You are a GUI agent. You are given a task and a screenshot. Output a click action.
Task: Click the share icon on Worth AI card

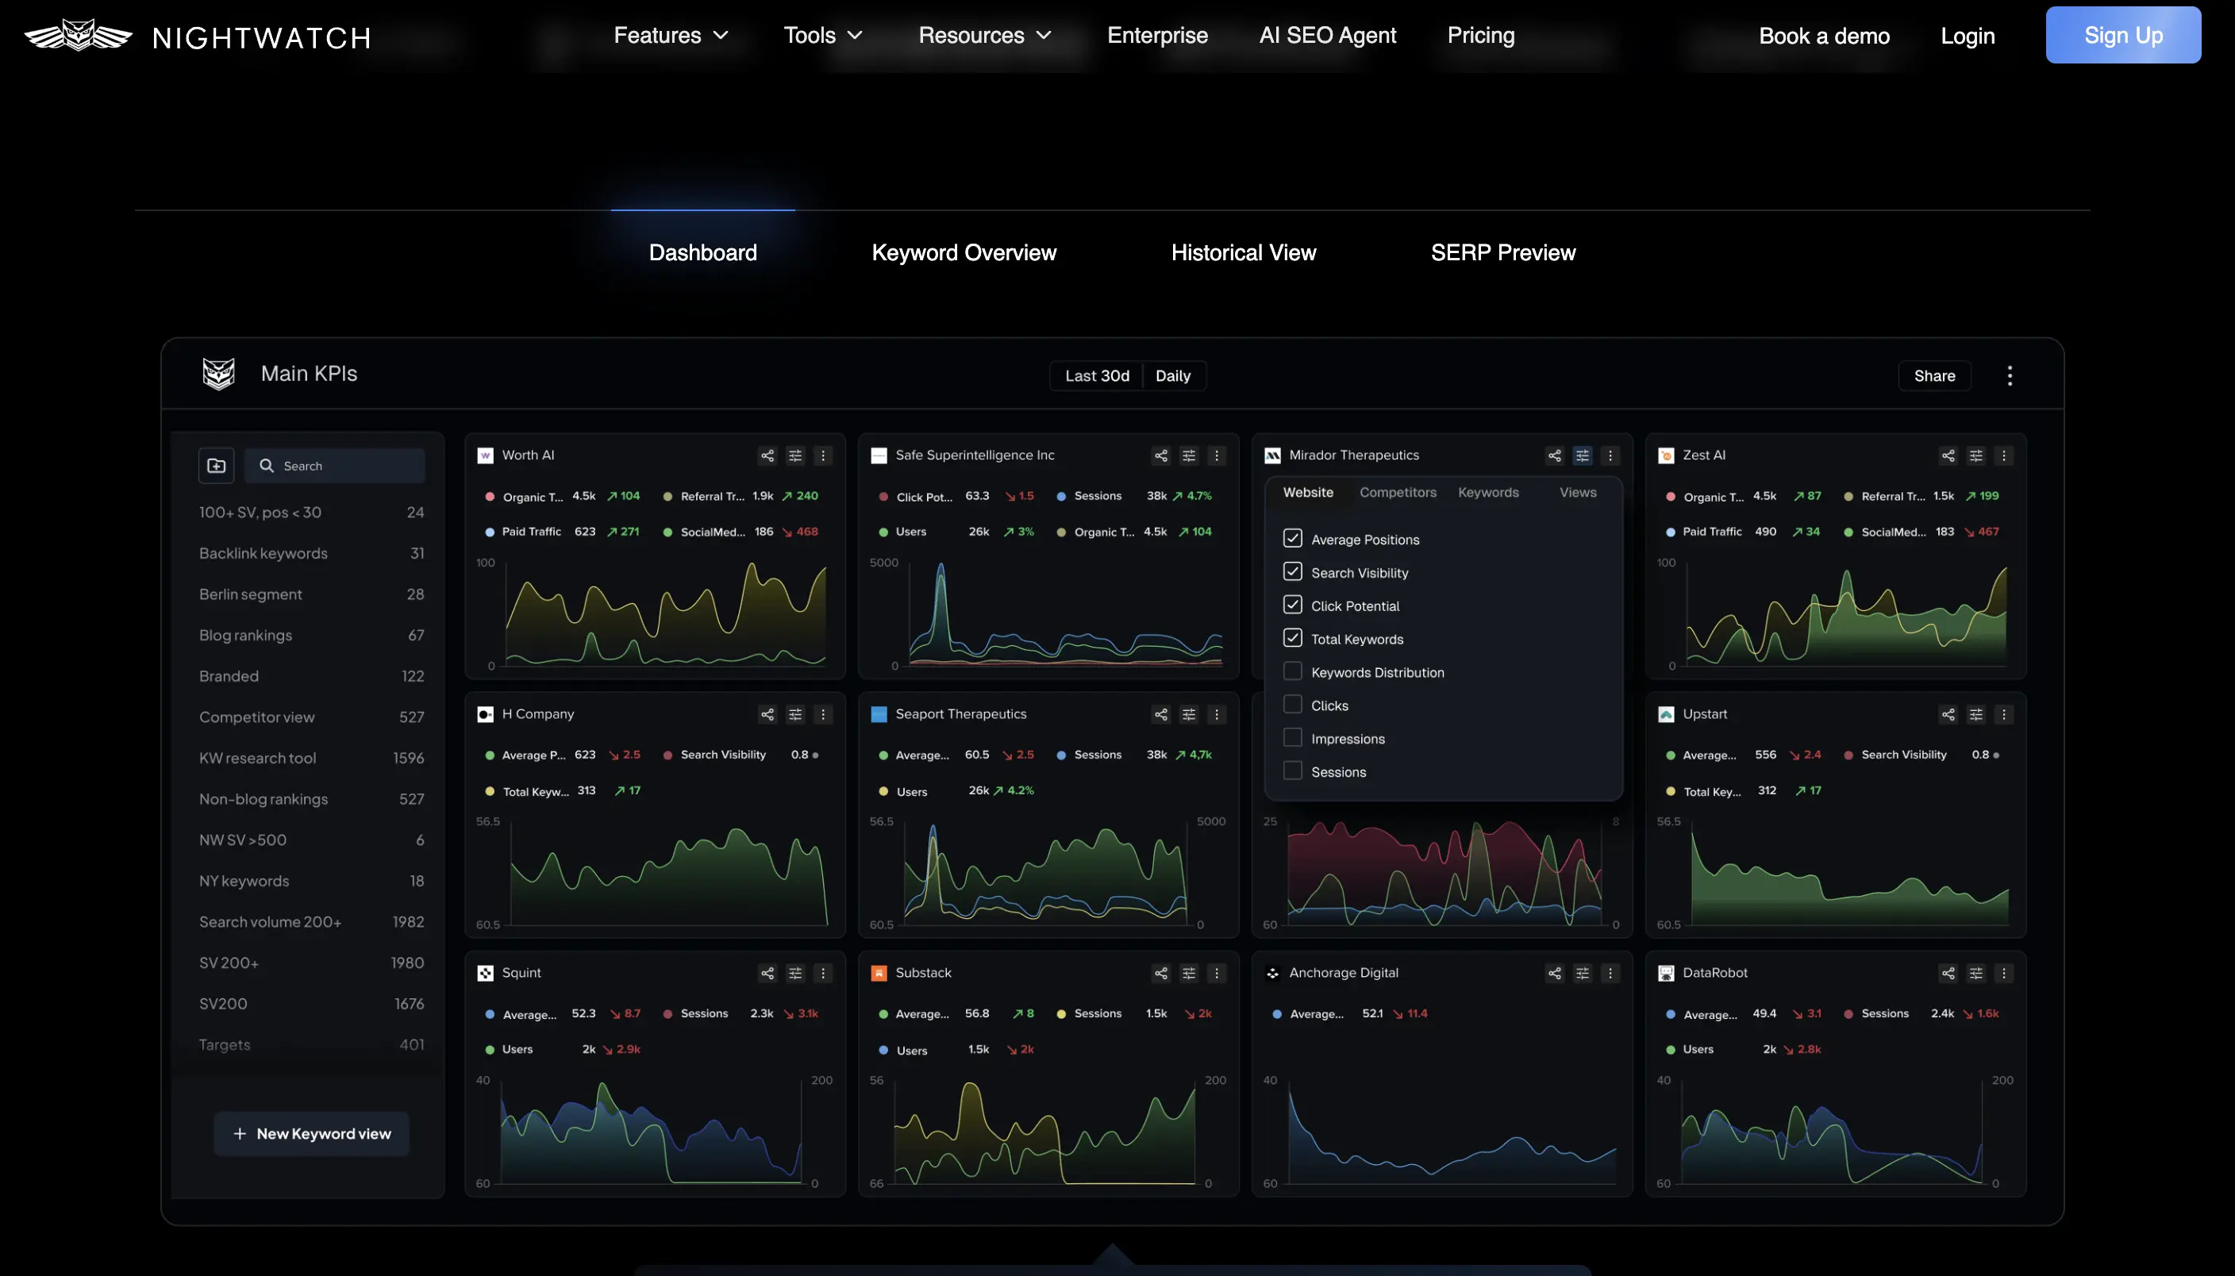coord(767,455)
